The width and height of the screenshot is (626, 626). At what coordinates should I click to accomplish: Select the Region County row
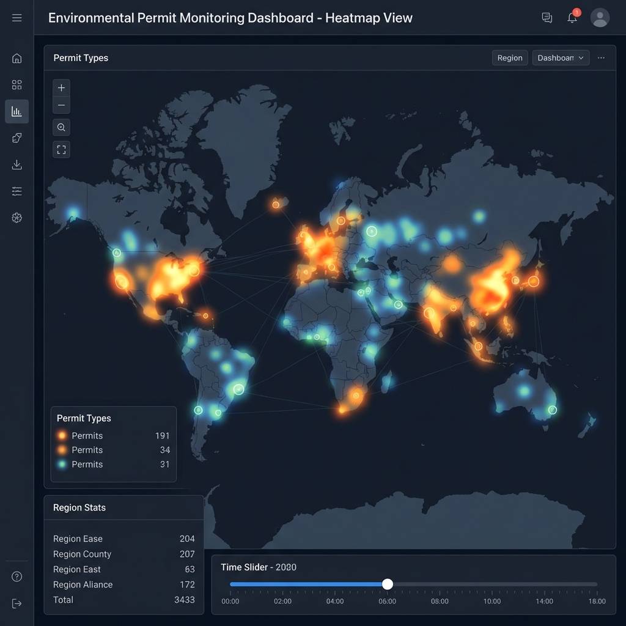point(123,554)
